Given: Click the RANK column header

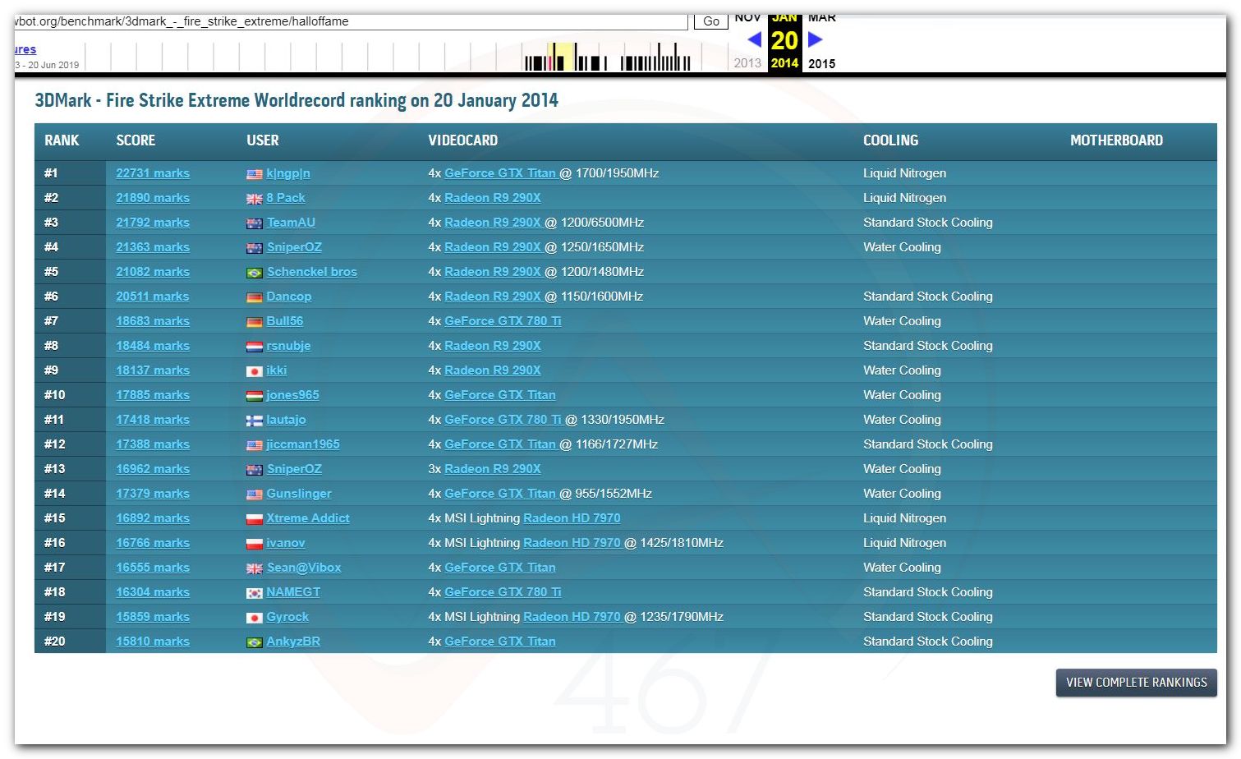Looking at the screenshot, I should [62, 140].
